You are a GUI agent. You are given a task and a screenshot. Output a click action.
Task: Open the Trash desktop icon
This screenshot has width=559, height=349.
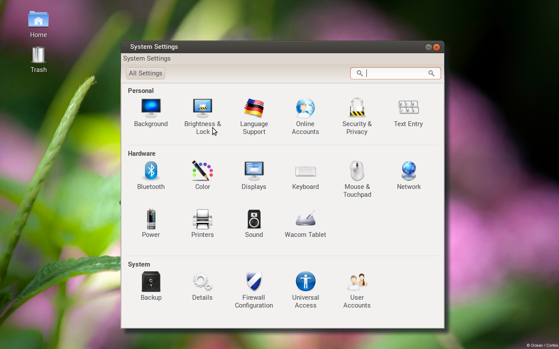tap(38, 59)
